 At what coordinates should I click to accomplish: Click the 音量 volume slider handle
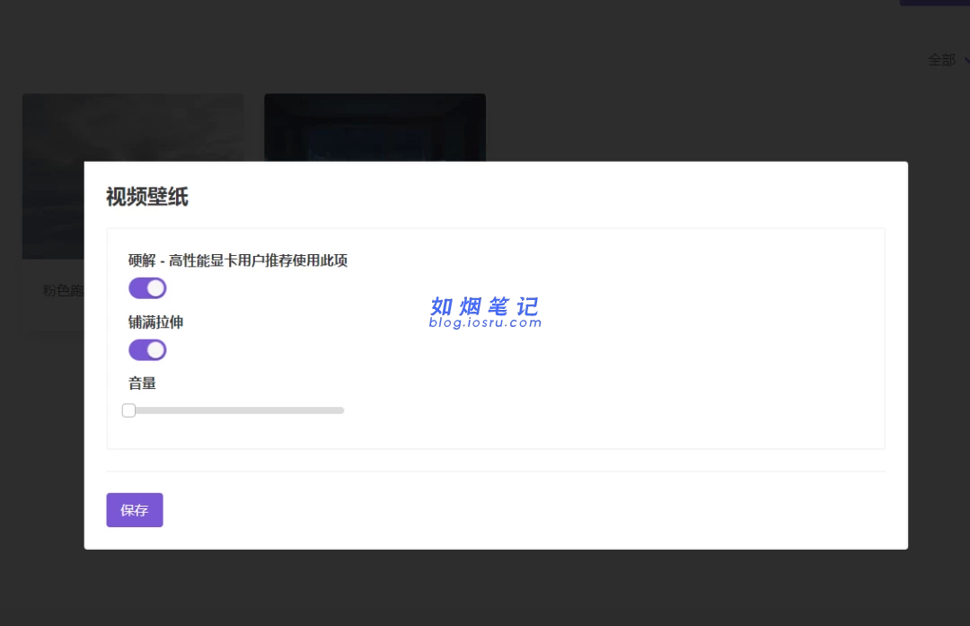pos(128,410)
